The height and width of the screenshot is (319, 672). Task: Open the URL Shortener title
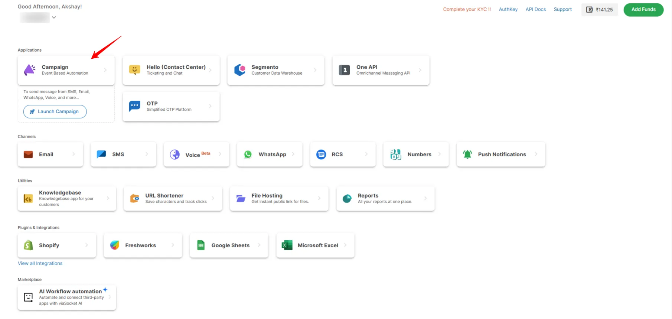coord(164,196)
